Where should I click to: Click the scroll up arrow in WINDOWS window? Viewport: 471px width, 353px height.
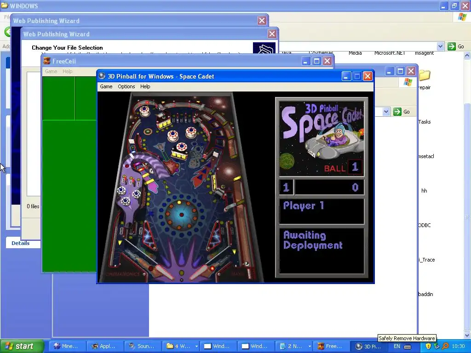[467, 55]
